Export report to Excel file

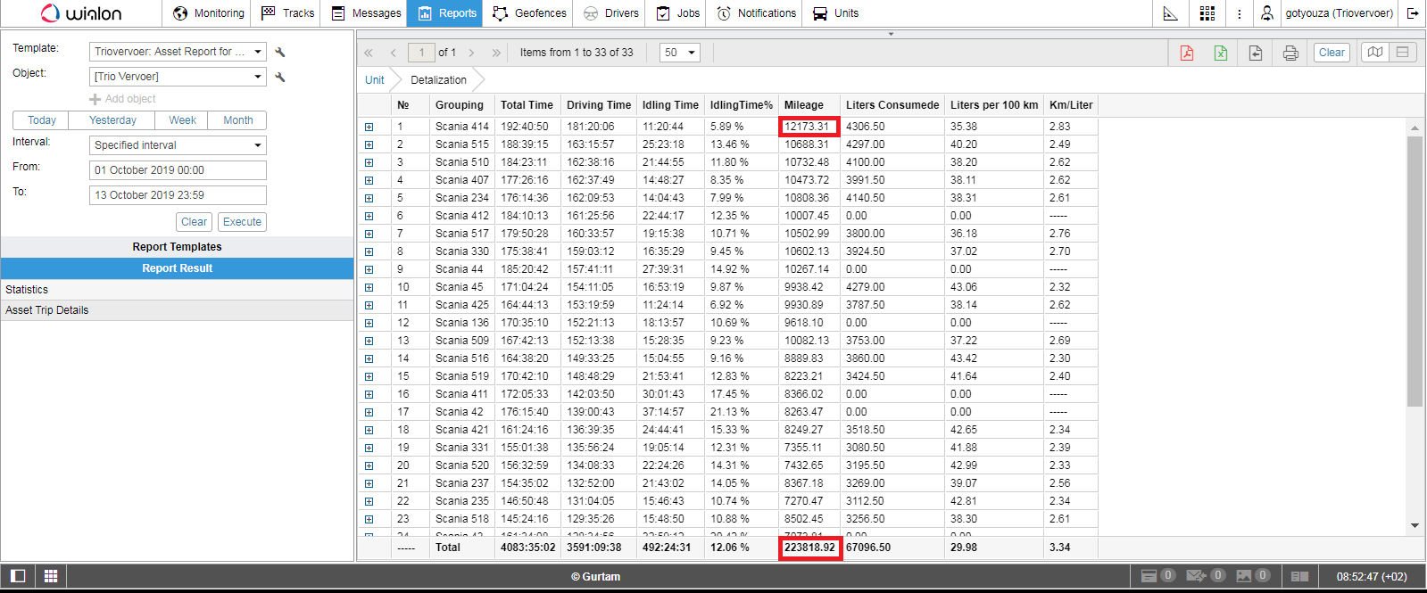(1220, 53)
